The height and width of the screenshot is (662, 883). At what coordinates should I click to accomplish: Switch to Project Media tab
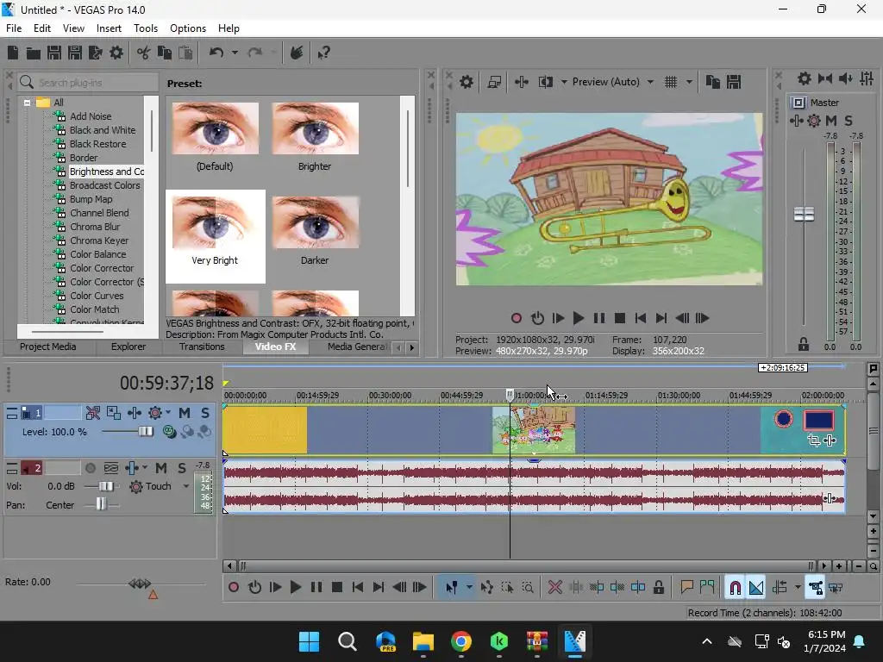pyautogui.click(x=48, y=347)
